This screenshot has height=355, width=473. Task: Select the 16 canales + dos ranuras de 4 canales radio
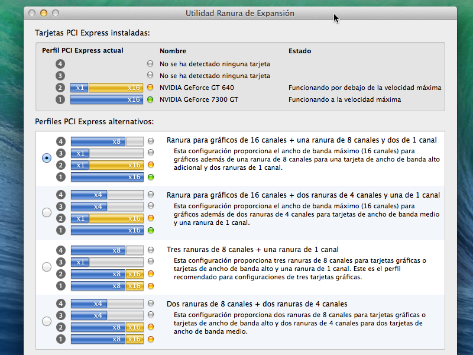47,212
